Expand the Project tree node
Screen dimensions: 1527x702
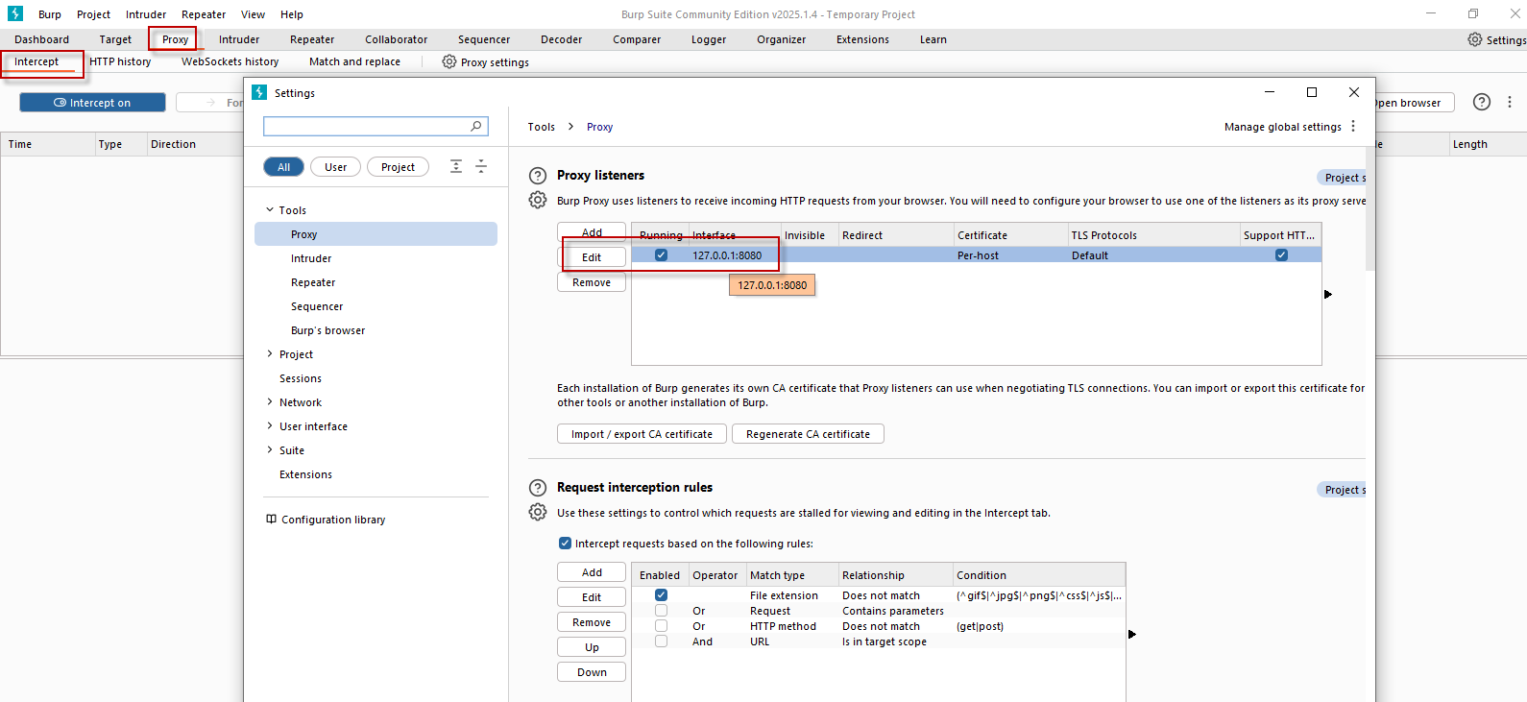[x=270, y=353]
